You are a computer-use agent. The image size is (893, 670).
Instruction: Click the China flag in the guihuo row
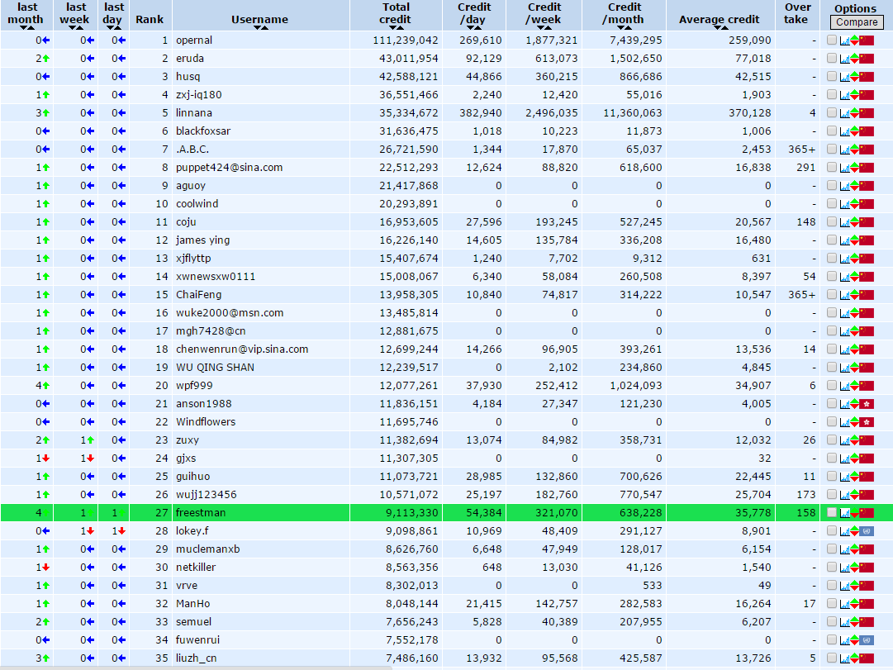867,477
